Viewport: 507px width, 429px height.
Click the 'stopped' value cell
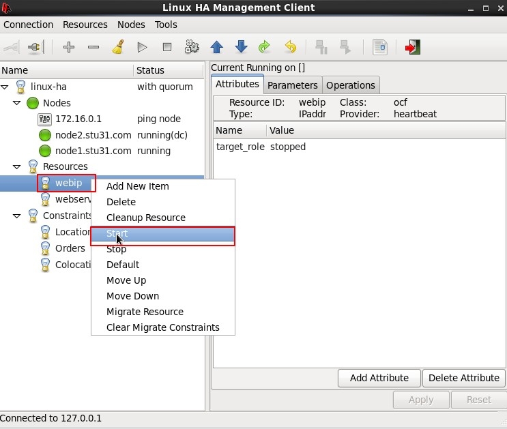[x=288, y=147]
